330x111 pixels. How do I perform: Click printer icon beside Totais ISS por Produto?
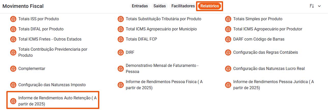tap(13, 19)
